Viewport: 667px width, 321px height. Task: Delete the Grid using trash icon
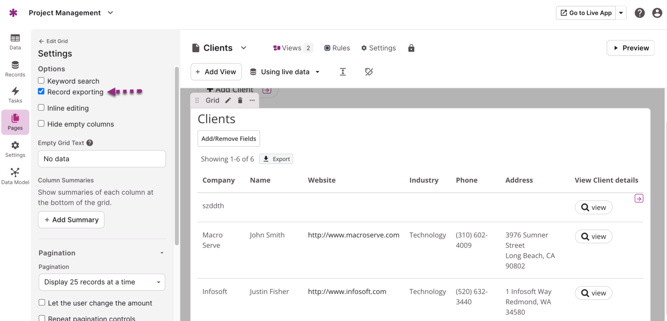tap(240, 100)
